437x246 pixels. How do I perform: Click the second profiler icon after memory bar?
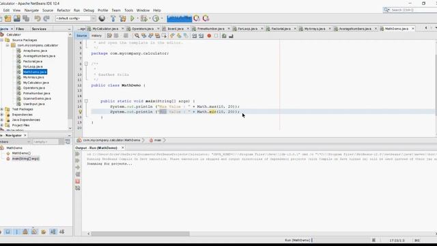coord(206,18)
